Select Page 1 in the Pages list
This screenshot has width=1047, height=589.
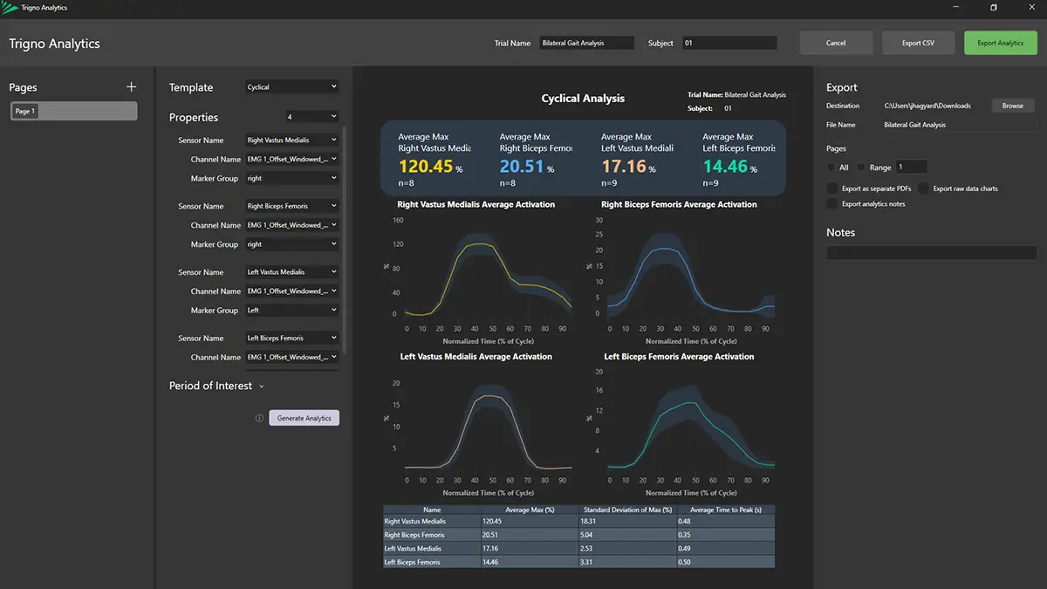click(73, 111)
